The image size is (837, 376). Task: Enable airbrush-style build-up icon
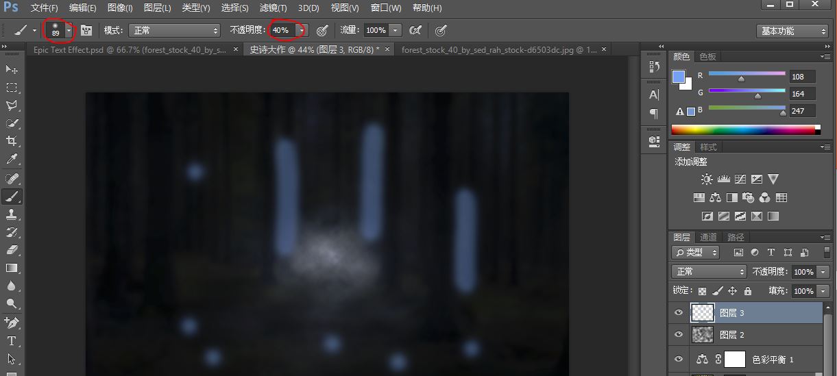415,30
